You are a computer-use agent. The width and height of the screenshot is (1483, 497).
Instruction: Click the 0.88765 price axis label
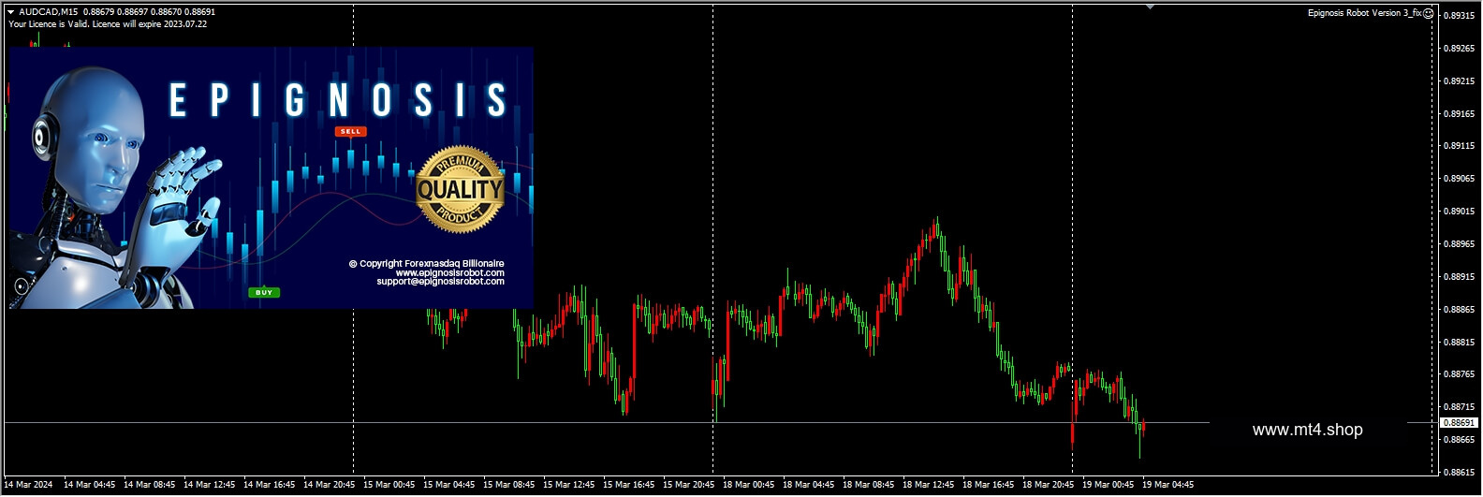(1460, 374)
